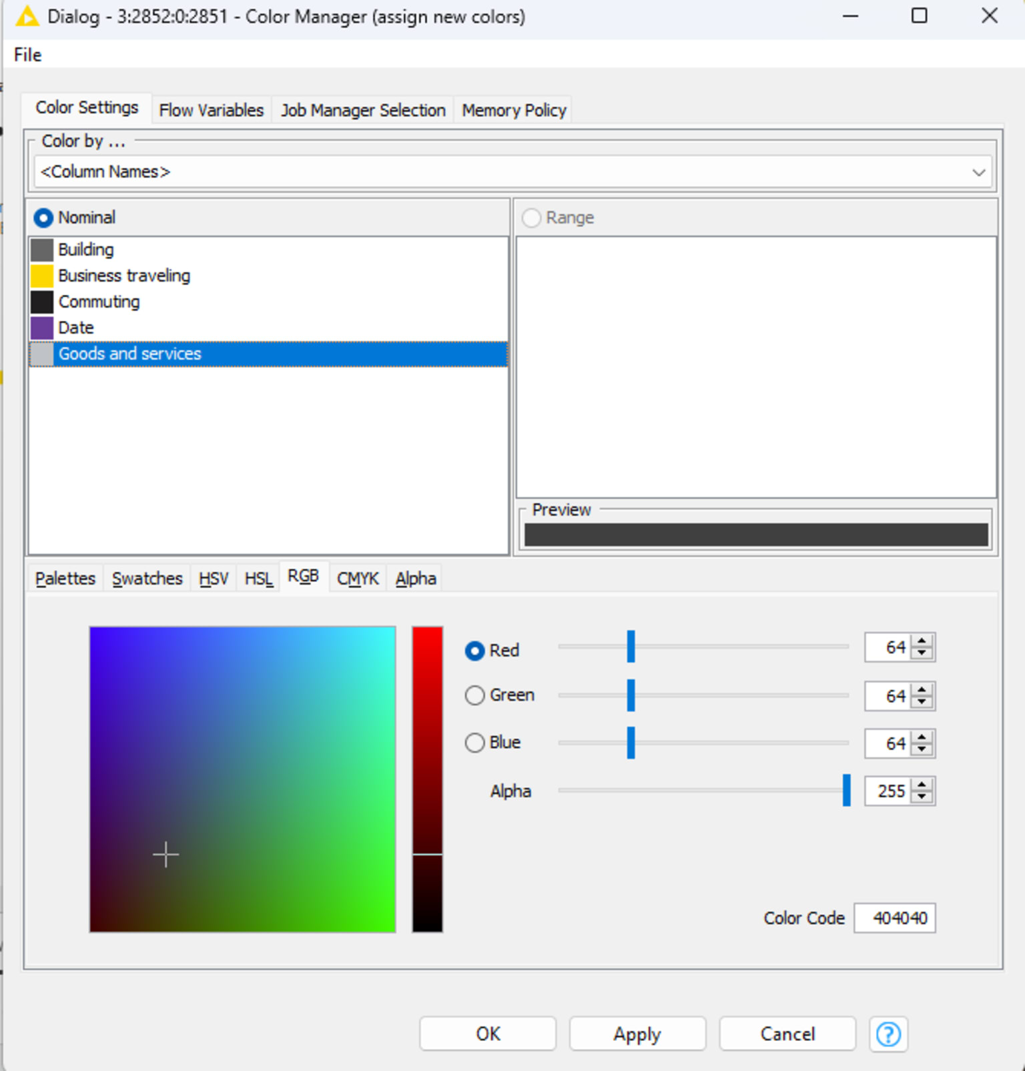Screen dimensions: 1025x1071
Task: Switch to the HSV color tab
Action: click(214, 579)
